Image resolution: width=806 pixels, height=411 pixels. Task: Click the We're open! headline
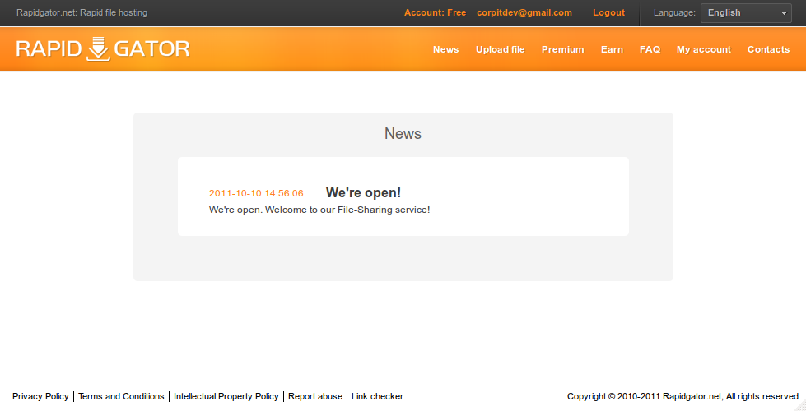363,193
